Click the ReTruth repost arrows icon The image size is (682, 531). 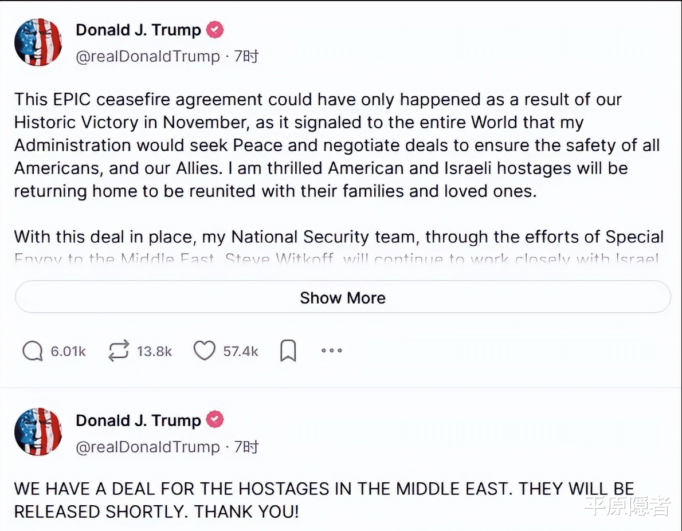coord(118,351)
